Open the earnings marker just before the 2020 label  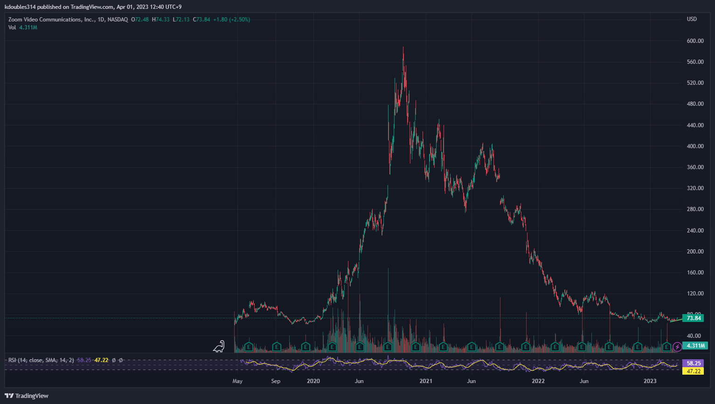click(x=305, y=347)
